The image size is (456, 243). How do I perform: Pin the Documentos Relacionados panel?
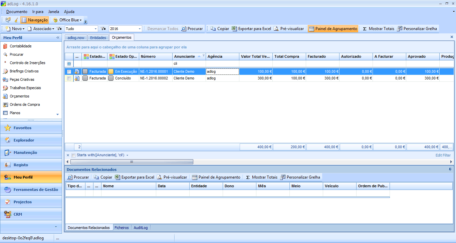tap(450, 170)
